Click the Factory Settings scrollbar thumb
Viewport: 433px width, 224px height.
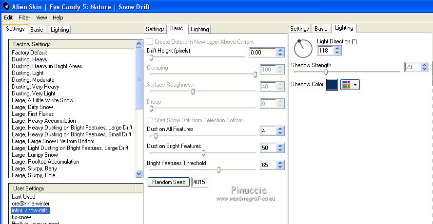pyautogui.click(x=139, y=79)
